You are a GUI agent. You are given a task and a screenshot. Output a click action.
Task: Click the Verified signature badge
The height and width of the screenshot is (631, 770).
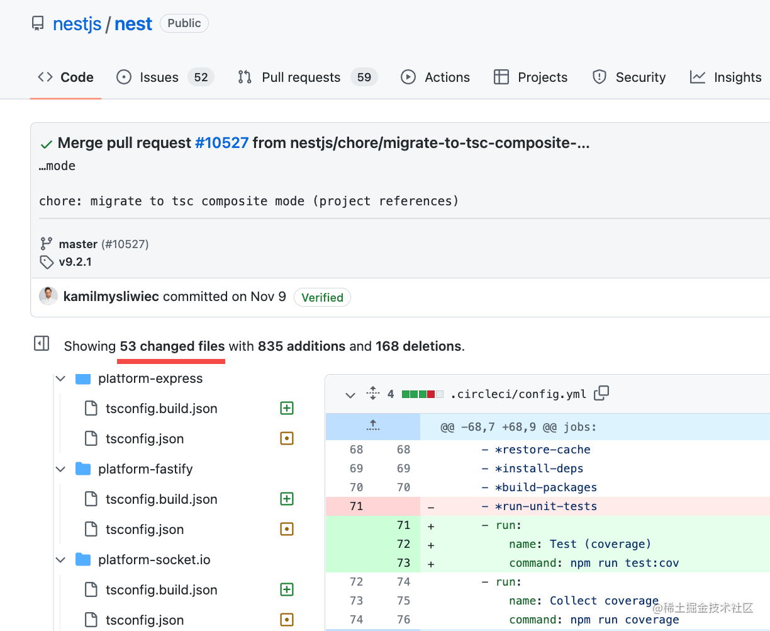pyautogui.click(x=322, y=297)
